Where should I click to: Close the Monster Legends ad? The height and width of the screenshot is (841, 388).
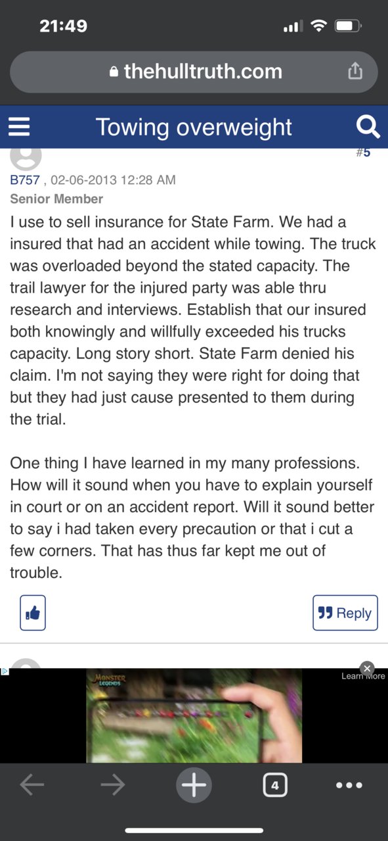coord(368,667)
